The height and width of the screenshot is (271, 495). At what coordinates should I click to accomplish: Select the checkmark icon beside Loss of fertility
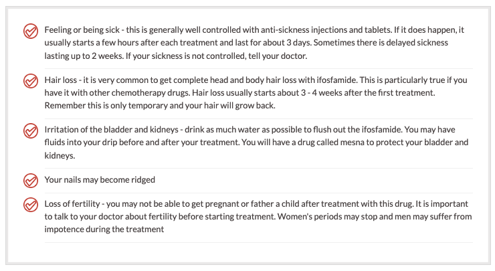coord(31,205)
